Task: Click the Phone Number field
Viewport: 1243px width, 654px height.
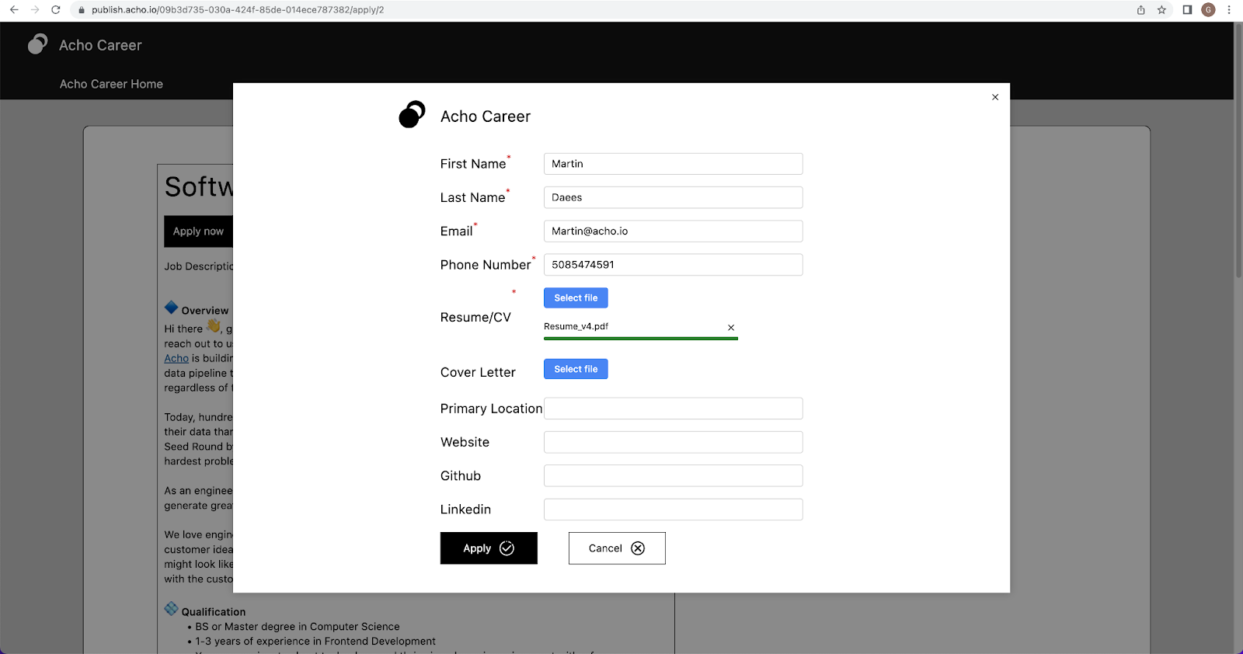Action: tap(673, 265)
